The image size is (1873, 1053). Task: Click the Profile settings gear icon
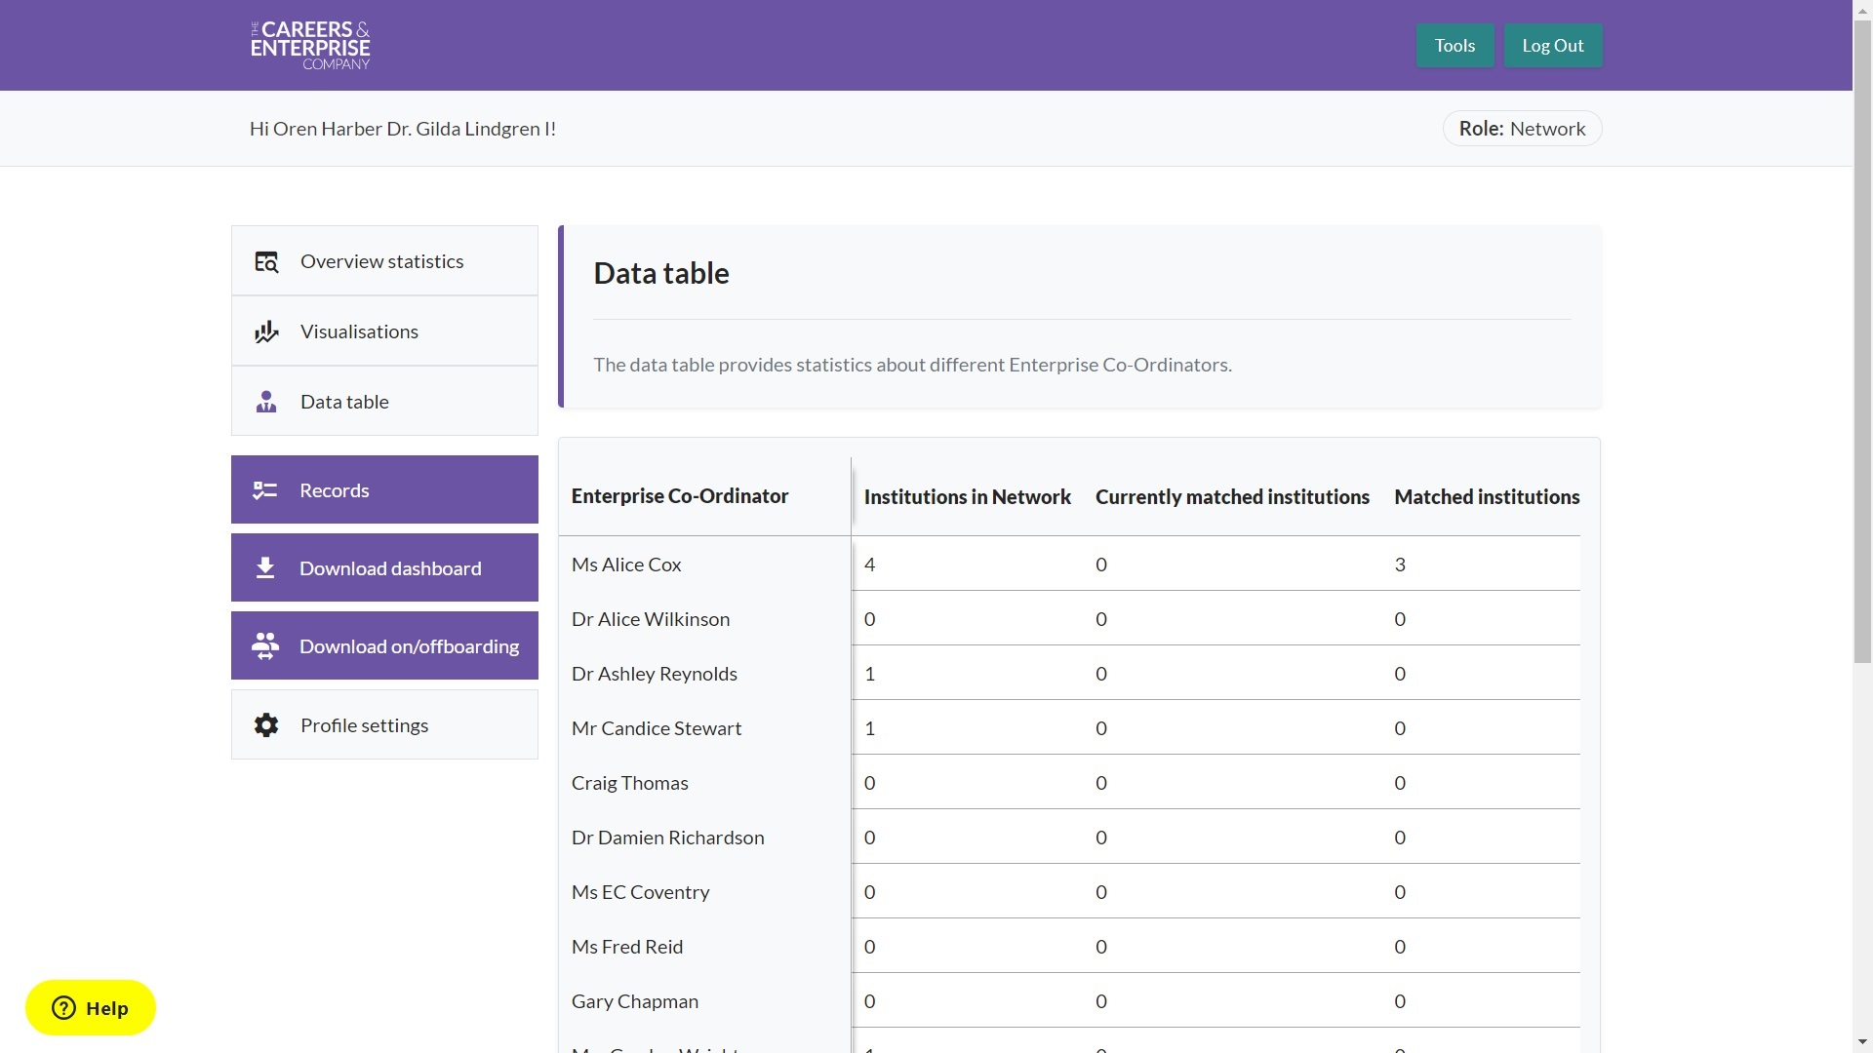click(x=266, y=725)
